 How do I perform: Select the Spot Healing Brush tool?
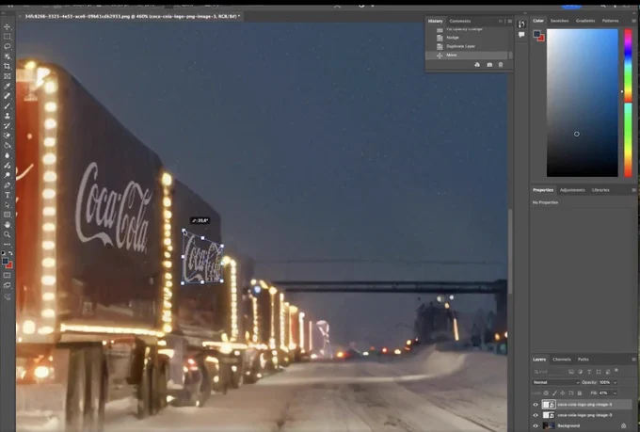pyautogui.click(x=8, y=96)
